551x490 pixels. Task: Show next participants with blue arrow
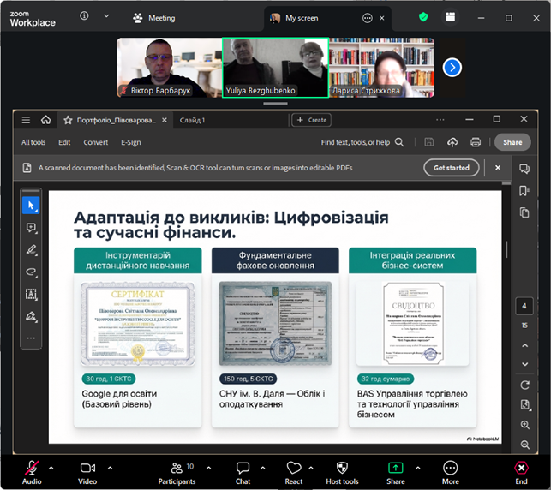click(452, 68)
